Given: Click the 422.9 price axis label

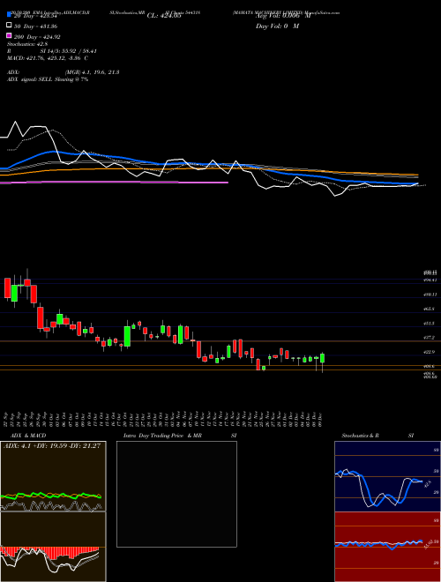Looking at the screenshot, I should [x=429, y=352].
